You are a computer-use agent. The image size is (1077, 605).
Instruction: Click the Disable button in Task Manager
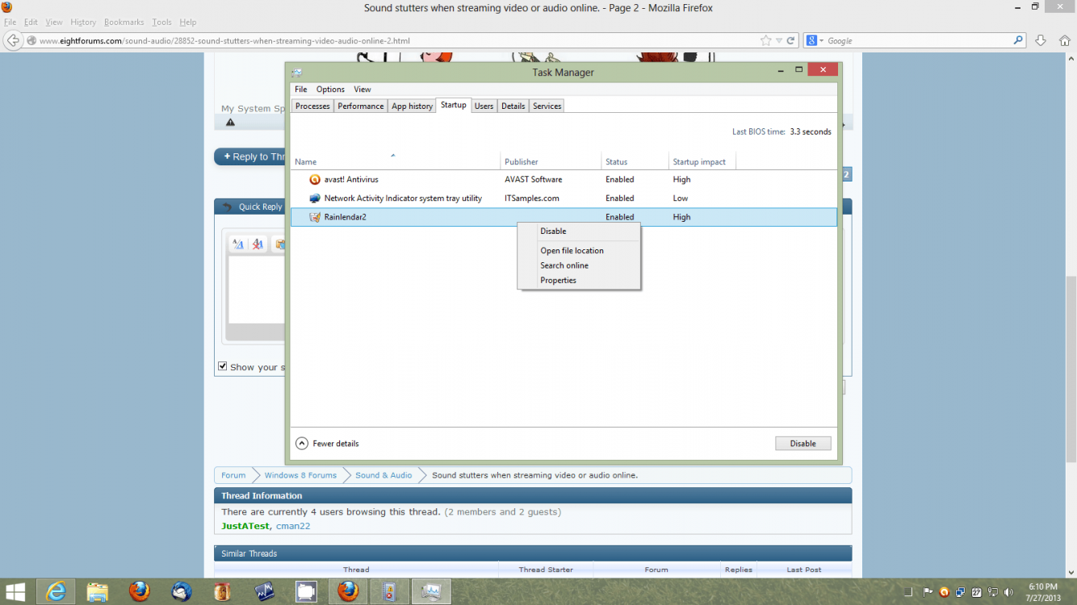(803, 444)
